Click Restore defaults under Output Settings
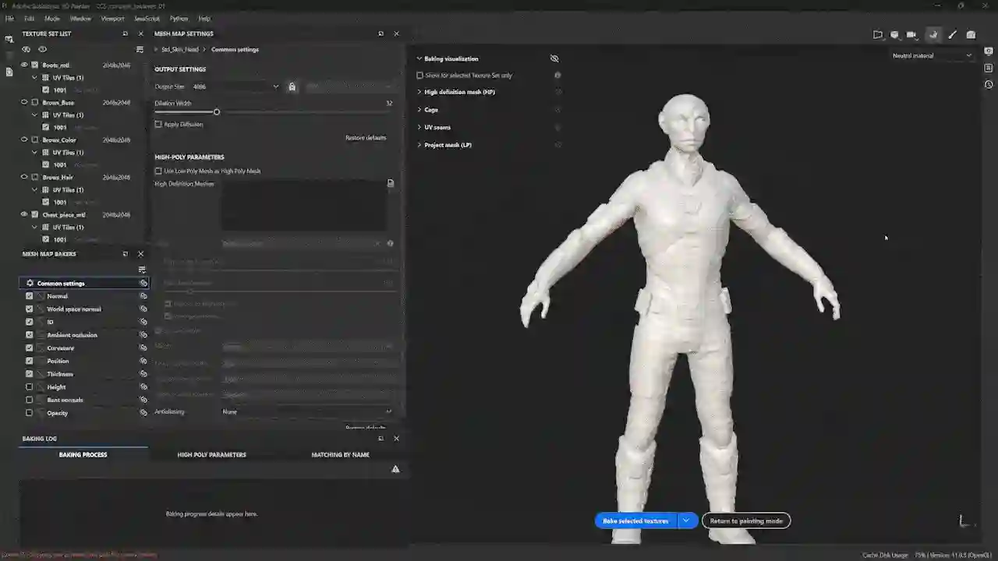The image size is (998, 561). click(366, 138)
